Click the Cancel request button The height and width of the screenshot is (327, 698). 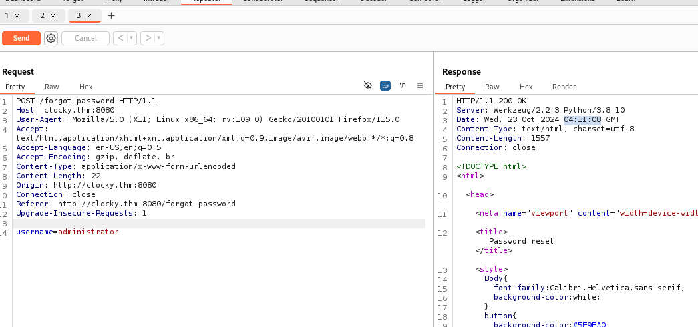85,38
